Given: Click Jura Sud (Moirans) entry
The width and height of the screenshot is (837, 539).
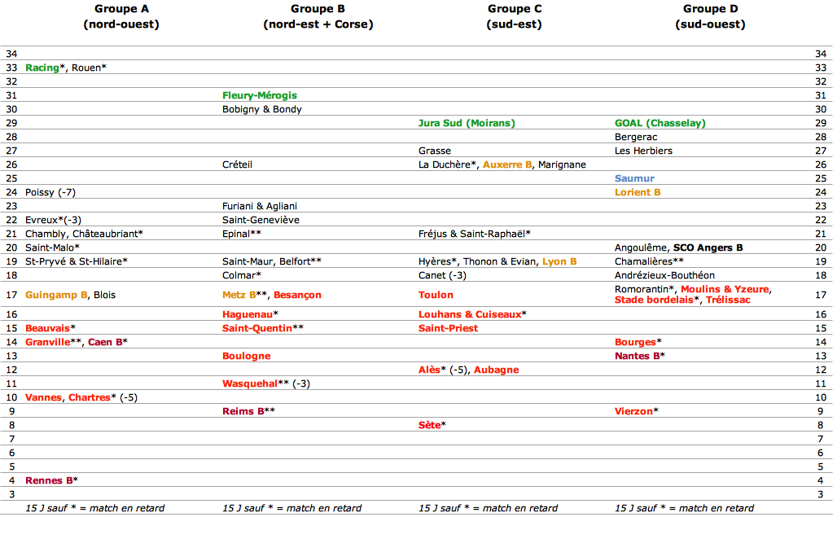Looking at the screenshot, I should 467,123.
